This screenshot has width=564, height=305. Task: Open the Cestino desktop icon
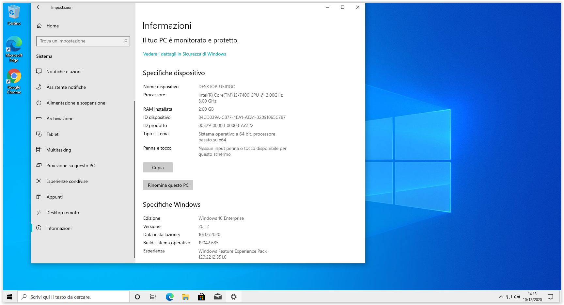coord(14,15)
